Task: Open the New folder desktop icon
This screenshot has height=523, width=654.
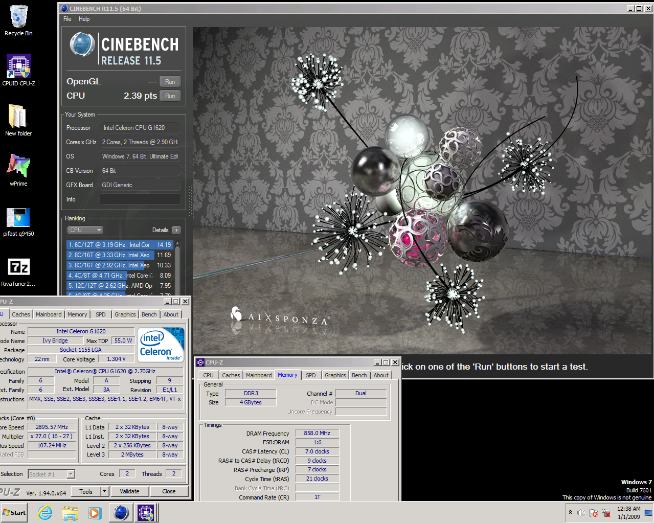Action: tap(18, 120)
